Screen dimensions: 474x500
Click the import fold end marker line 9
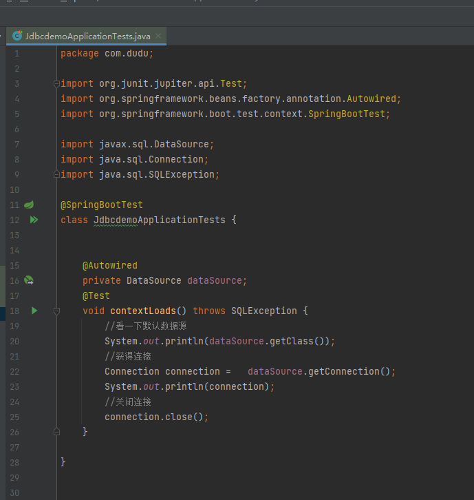click(x=56, y=174)
